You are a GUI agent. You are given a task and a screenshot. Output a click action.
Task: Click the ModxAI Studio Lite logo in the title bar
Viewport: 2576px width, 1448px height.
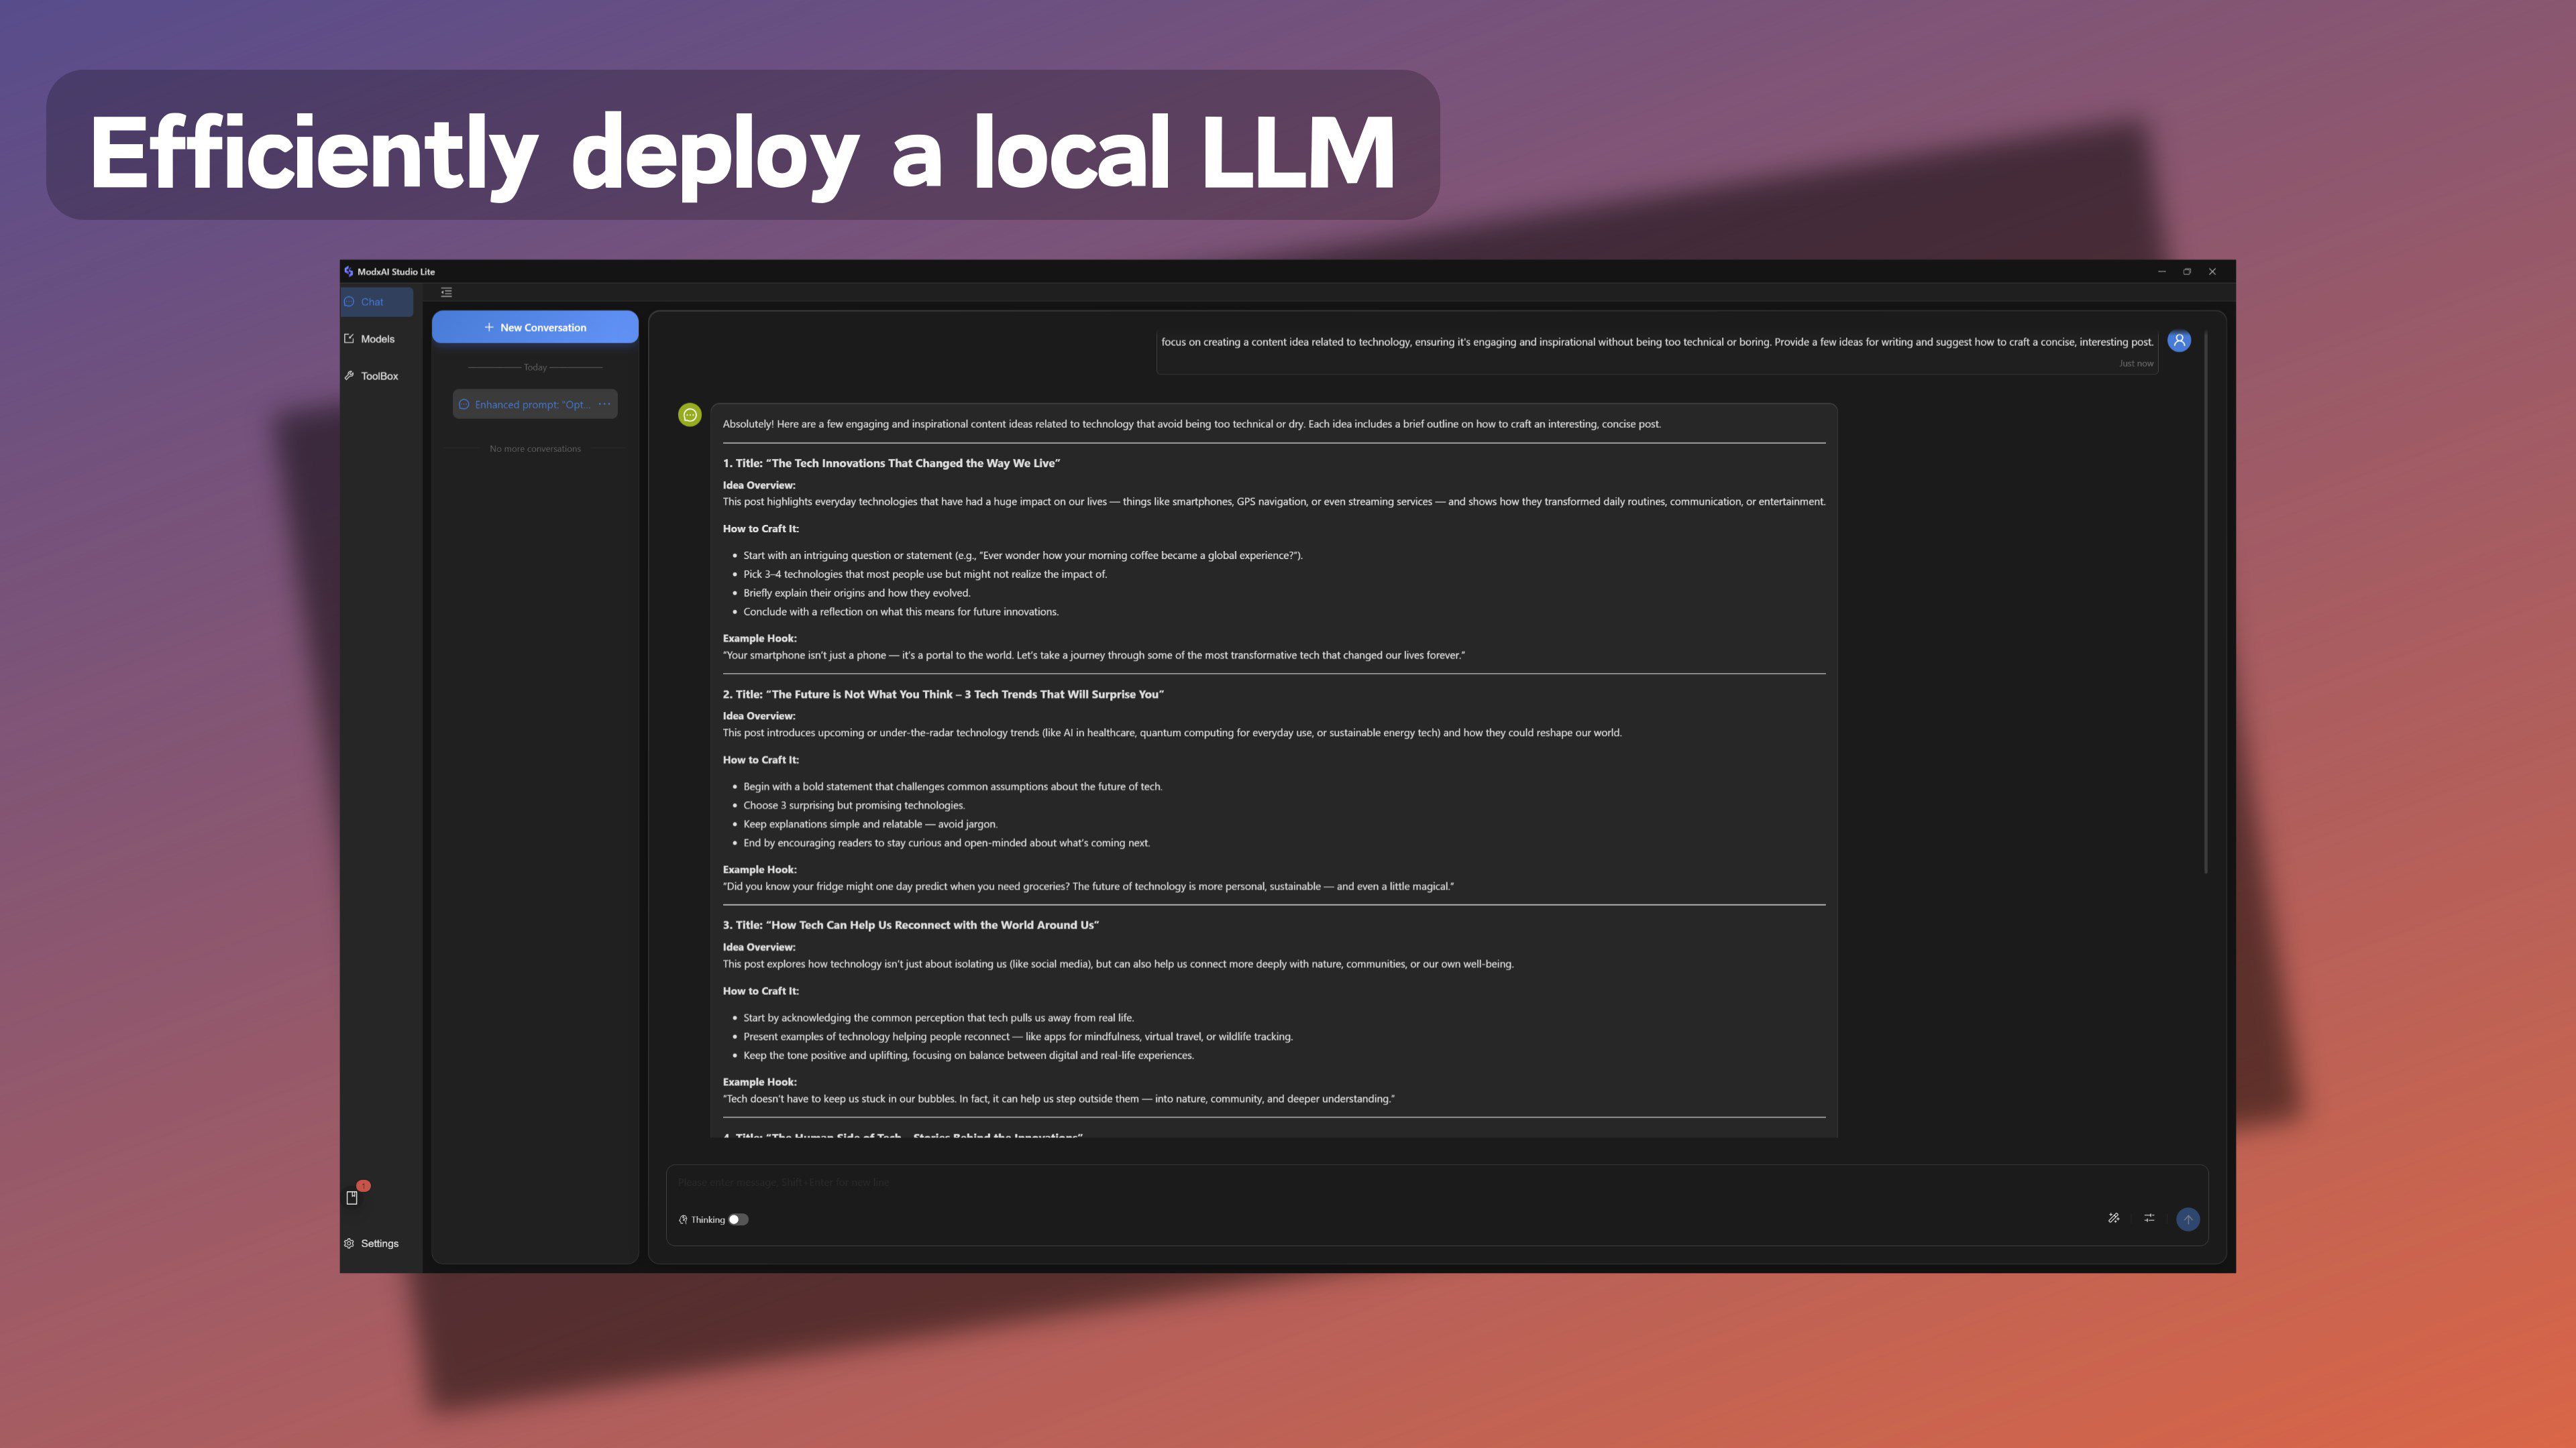[x=347, y=271]
